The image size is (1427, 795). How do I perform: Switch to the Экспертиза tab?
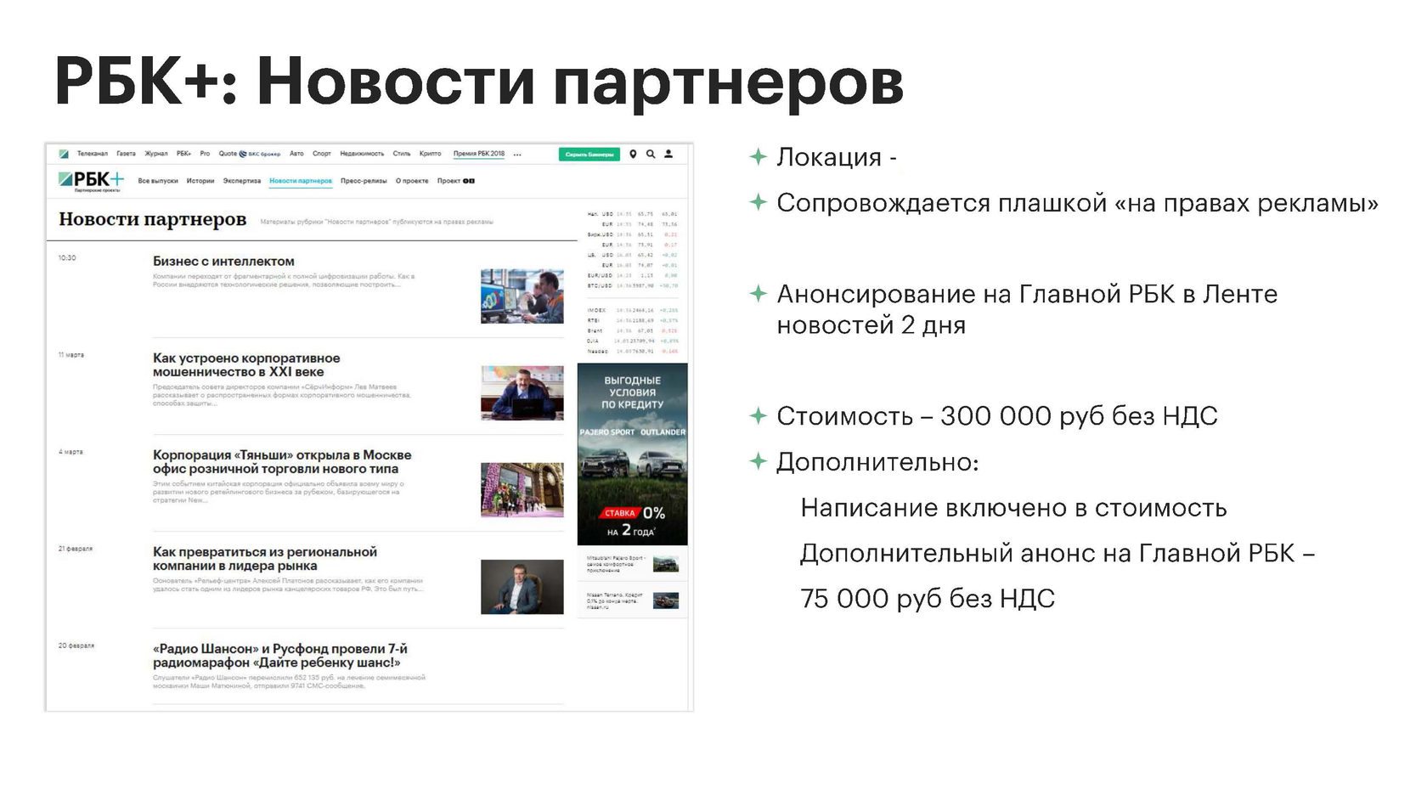242,181
